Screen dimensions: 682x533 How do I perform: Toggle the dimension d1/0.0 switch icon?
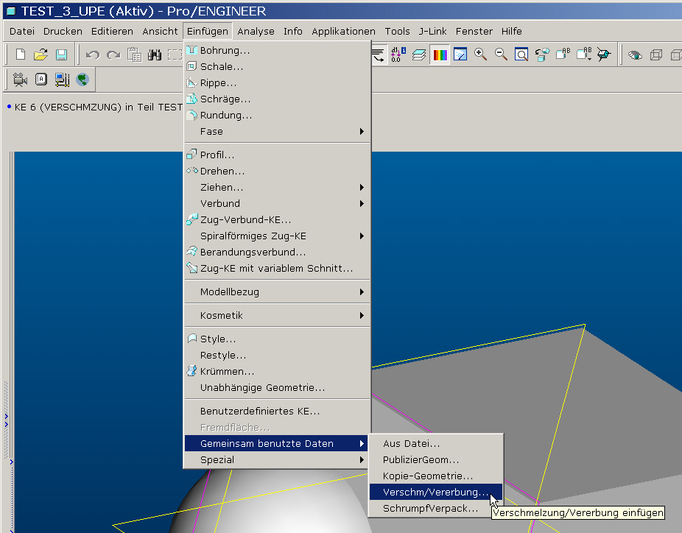click(x=398, y=54)
